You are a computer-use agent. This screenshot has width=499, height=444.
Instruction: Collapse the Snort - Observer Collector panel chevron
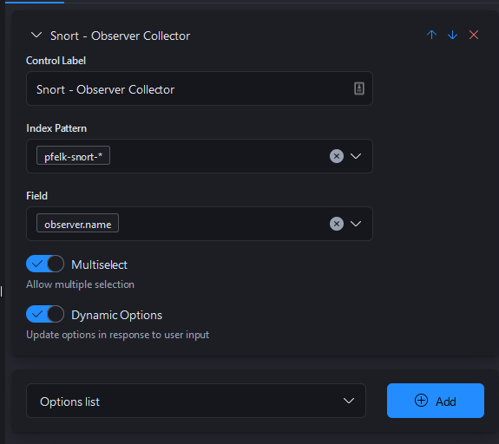point(36,35)
